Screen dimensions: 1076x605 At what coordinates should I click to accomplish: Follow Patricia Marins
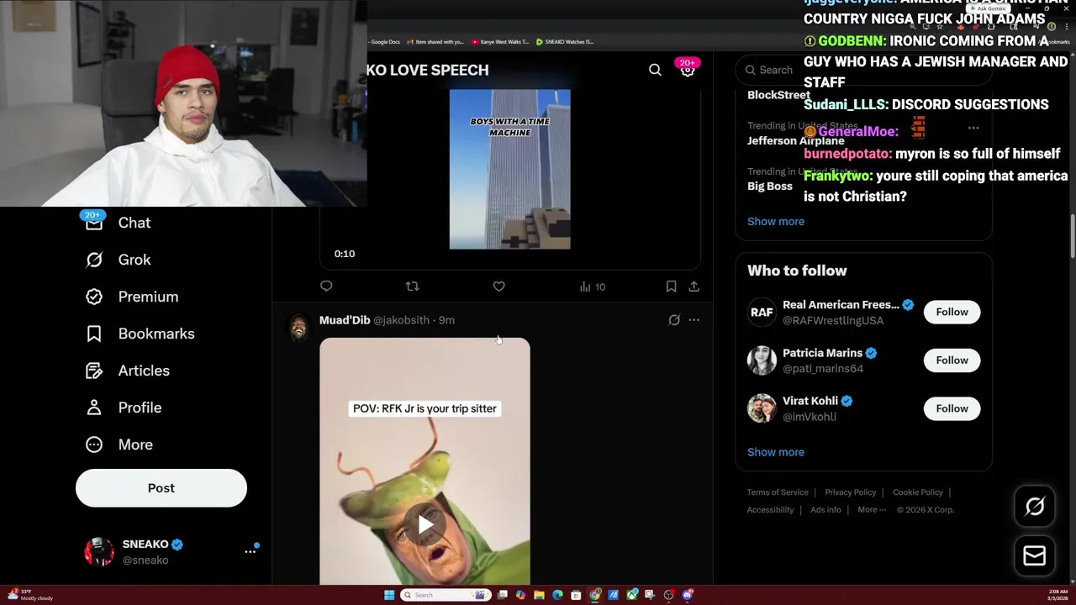pyautogui.click(x=952, y=360)
